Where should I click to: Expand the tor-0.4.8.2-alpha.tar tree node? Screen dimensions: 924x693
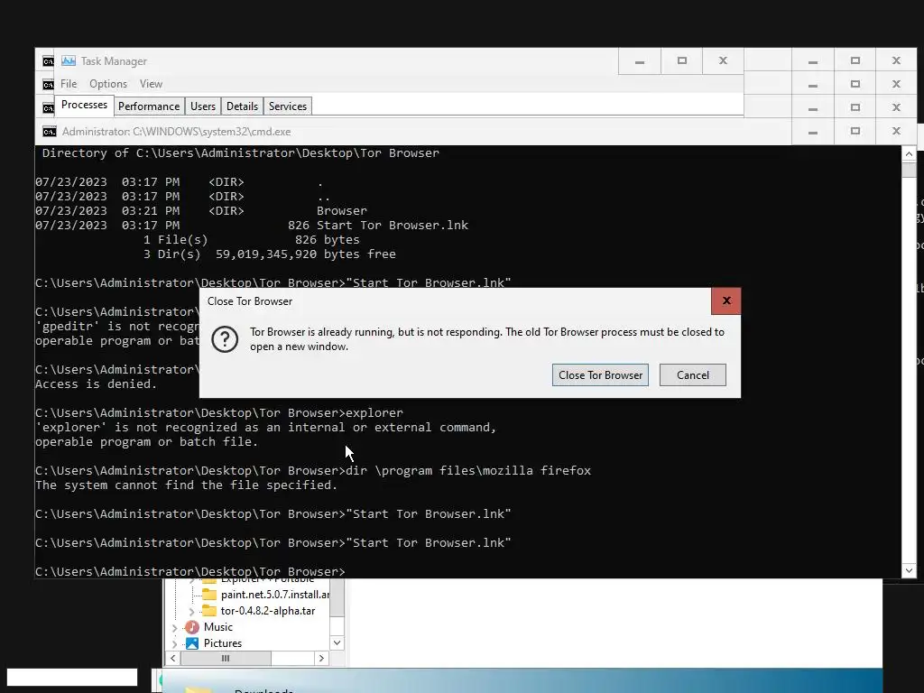pos(191,612)
